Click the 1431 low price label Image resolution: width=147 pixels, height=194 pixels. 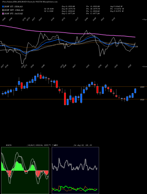pos(88,66)
